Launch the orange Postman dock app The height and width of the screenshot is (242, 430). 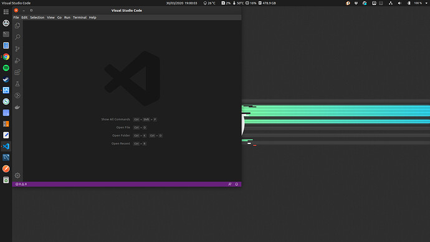click(x=6, y=169)
